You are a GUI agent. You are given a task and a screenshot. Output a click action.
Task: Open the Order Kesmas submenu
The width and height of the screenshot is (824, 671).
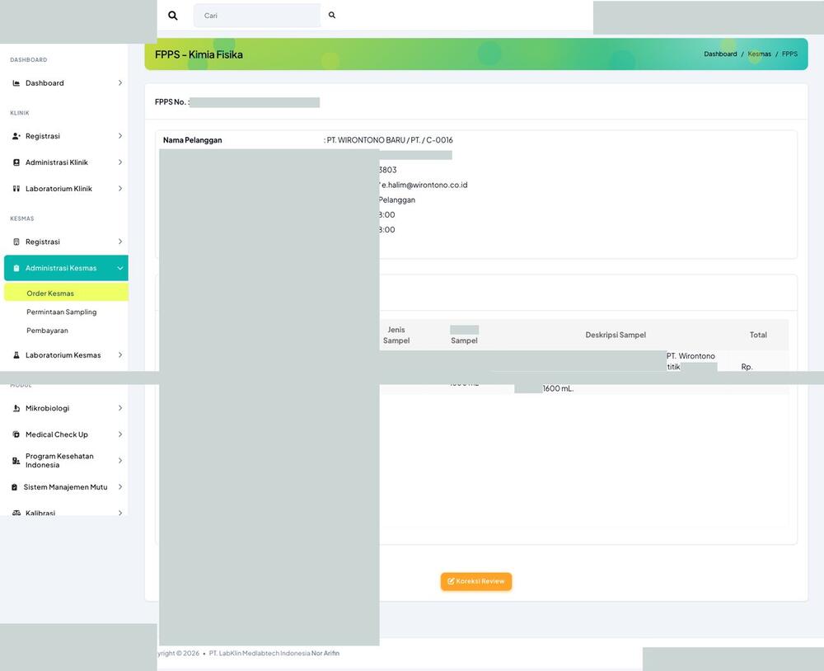tap(66, 293)
